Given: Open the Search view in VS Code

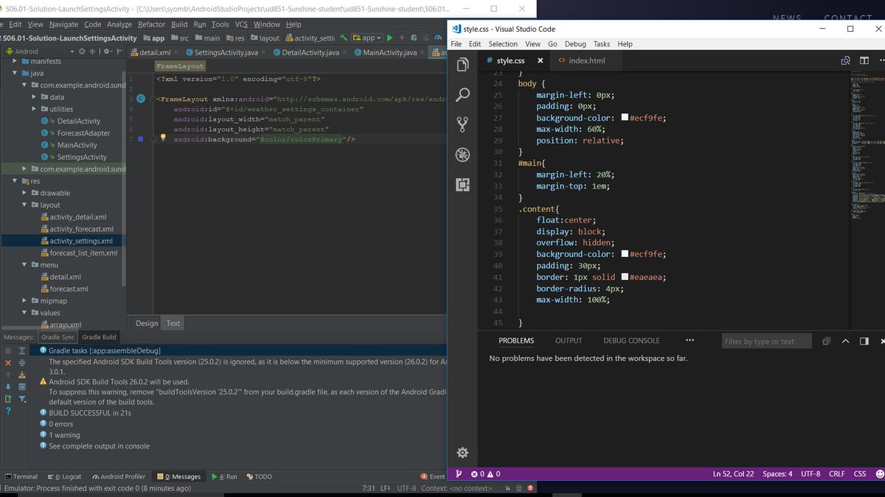Looking at the screenshot, I should pyautogui.click(x=462, y=95).
